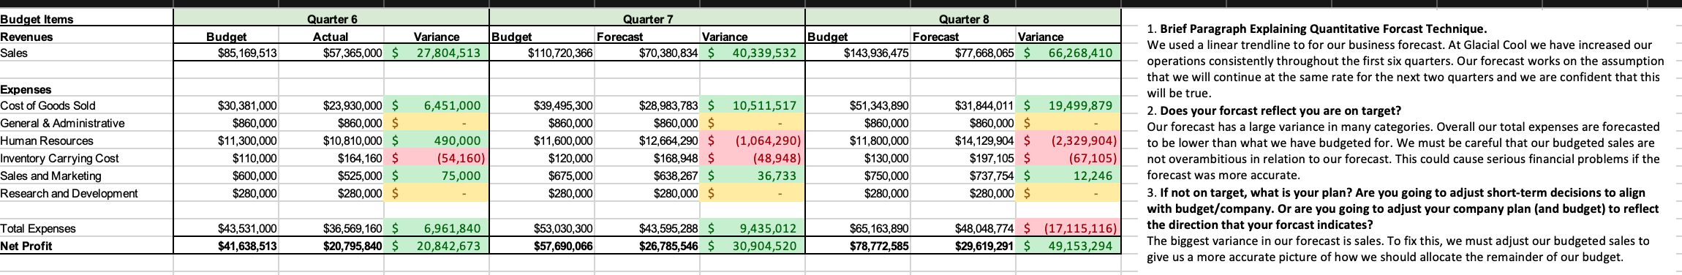The width and height of the screenshot is (1682, 275).
Task: Click total expenses variance (17,115,116)
Action: point(1068,229)
